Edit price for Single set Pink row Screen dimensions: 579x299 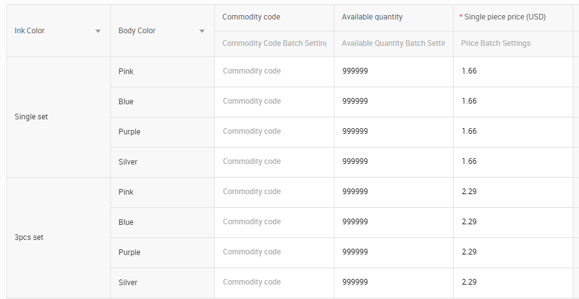513,71
